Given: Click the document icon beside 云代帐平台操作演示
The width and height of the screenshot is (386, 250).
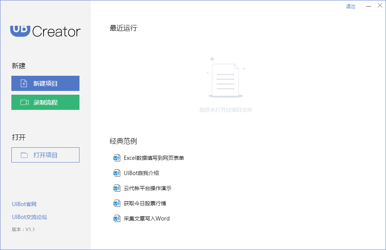Looking at the screenshot, I should click(117, 188).
